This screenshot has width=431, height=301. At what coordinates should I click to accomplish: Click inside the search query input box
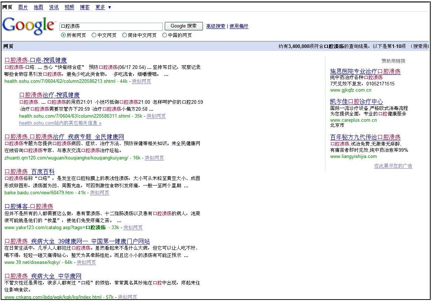110,26
